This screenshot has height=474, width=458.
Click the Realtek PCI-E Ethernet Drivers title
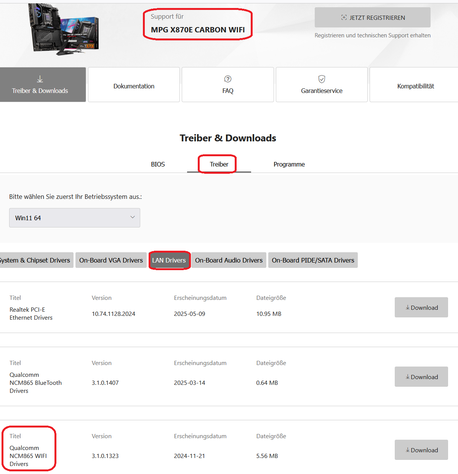(31, 314)
